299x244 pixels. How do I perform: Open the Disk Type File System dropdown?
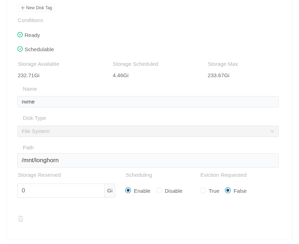[148, 131]
